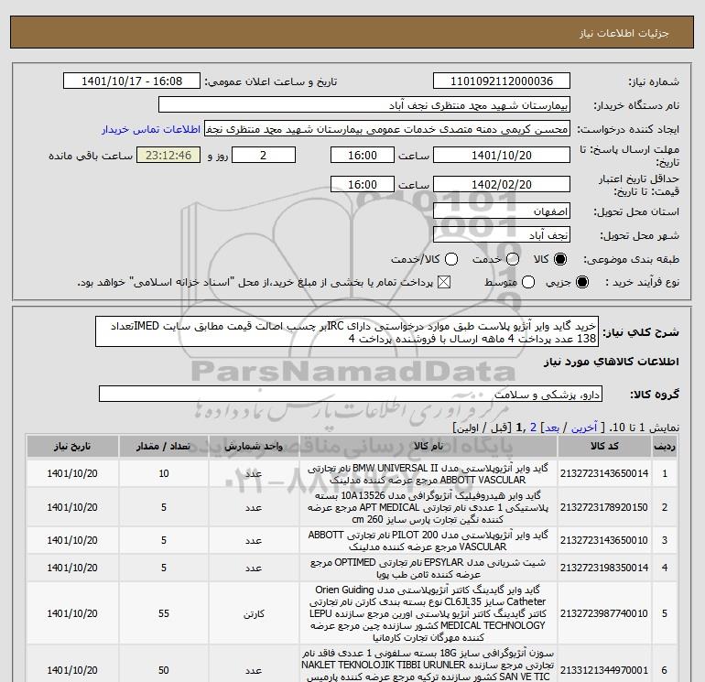Click the quantity 50 cell
The width and height of the screenshot is (705, 682).
[x=164, y=670]
